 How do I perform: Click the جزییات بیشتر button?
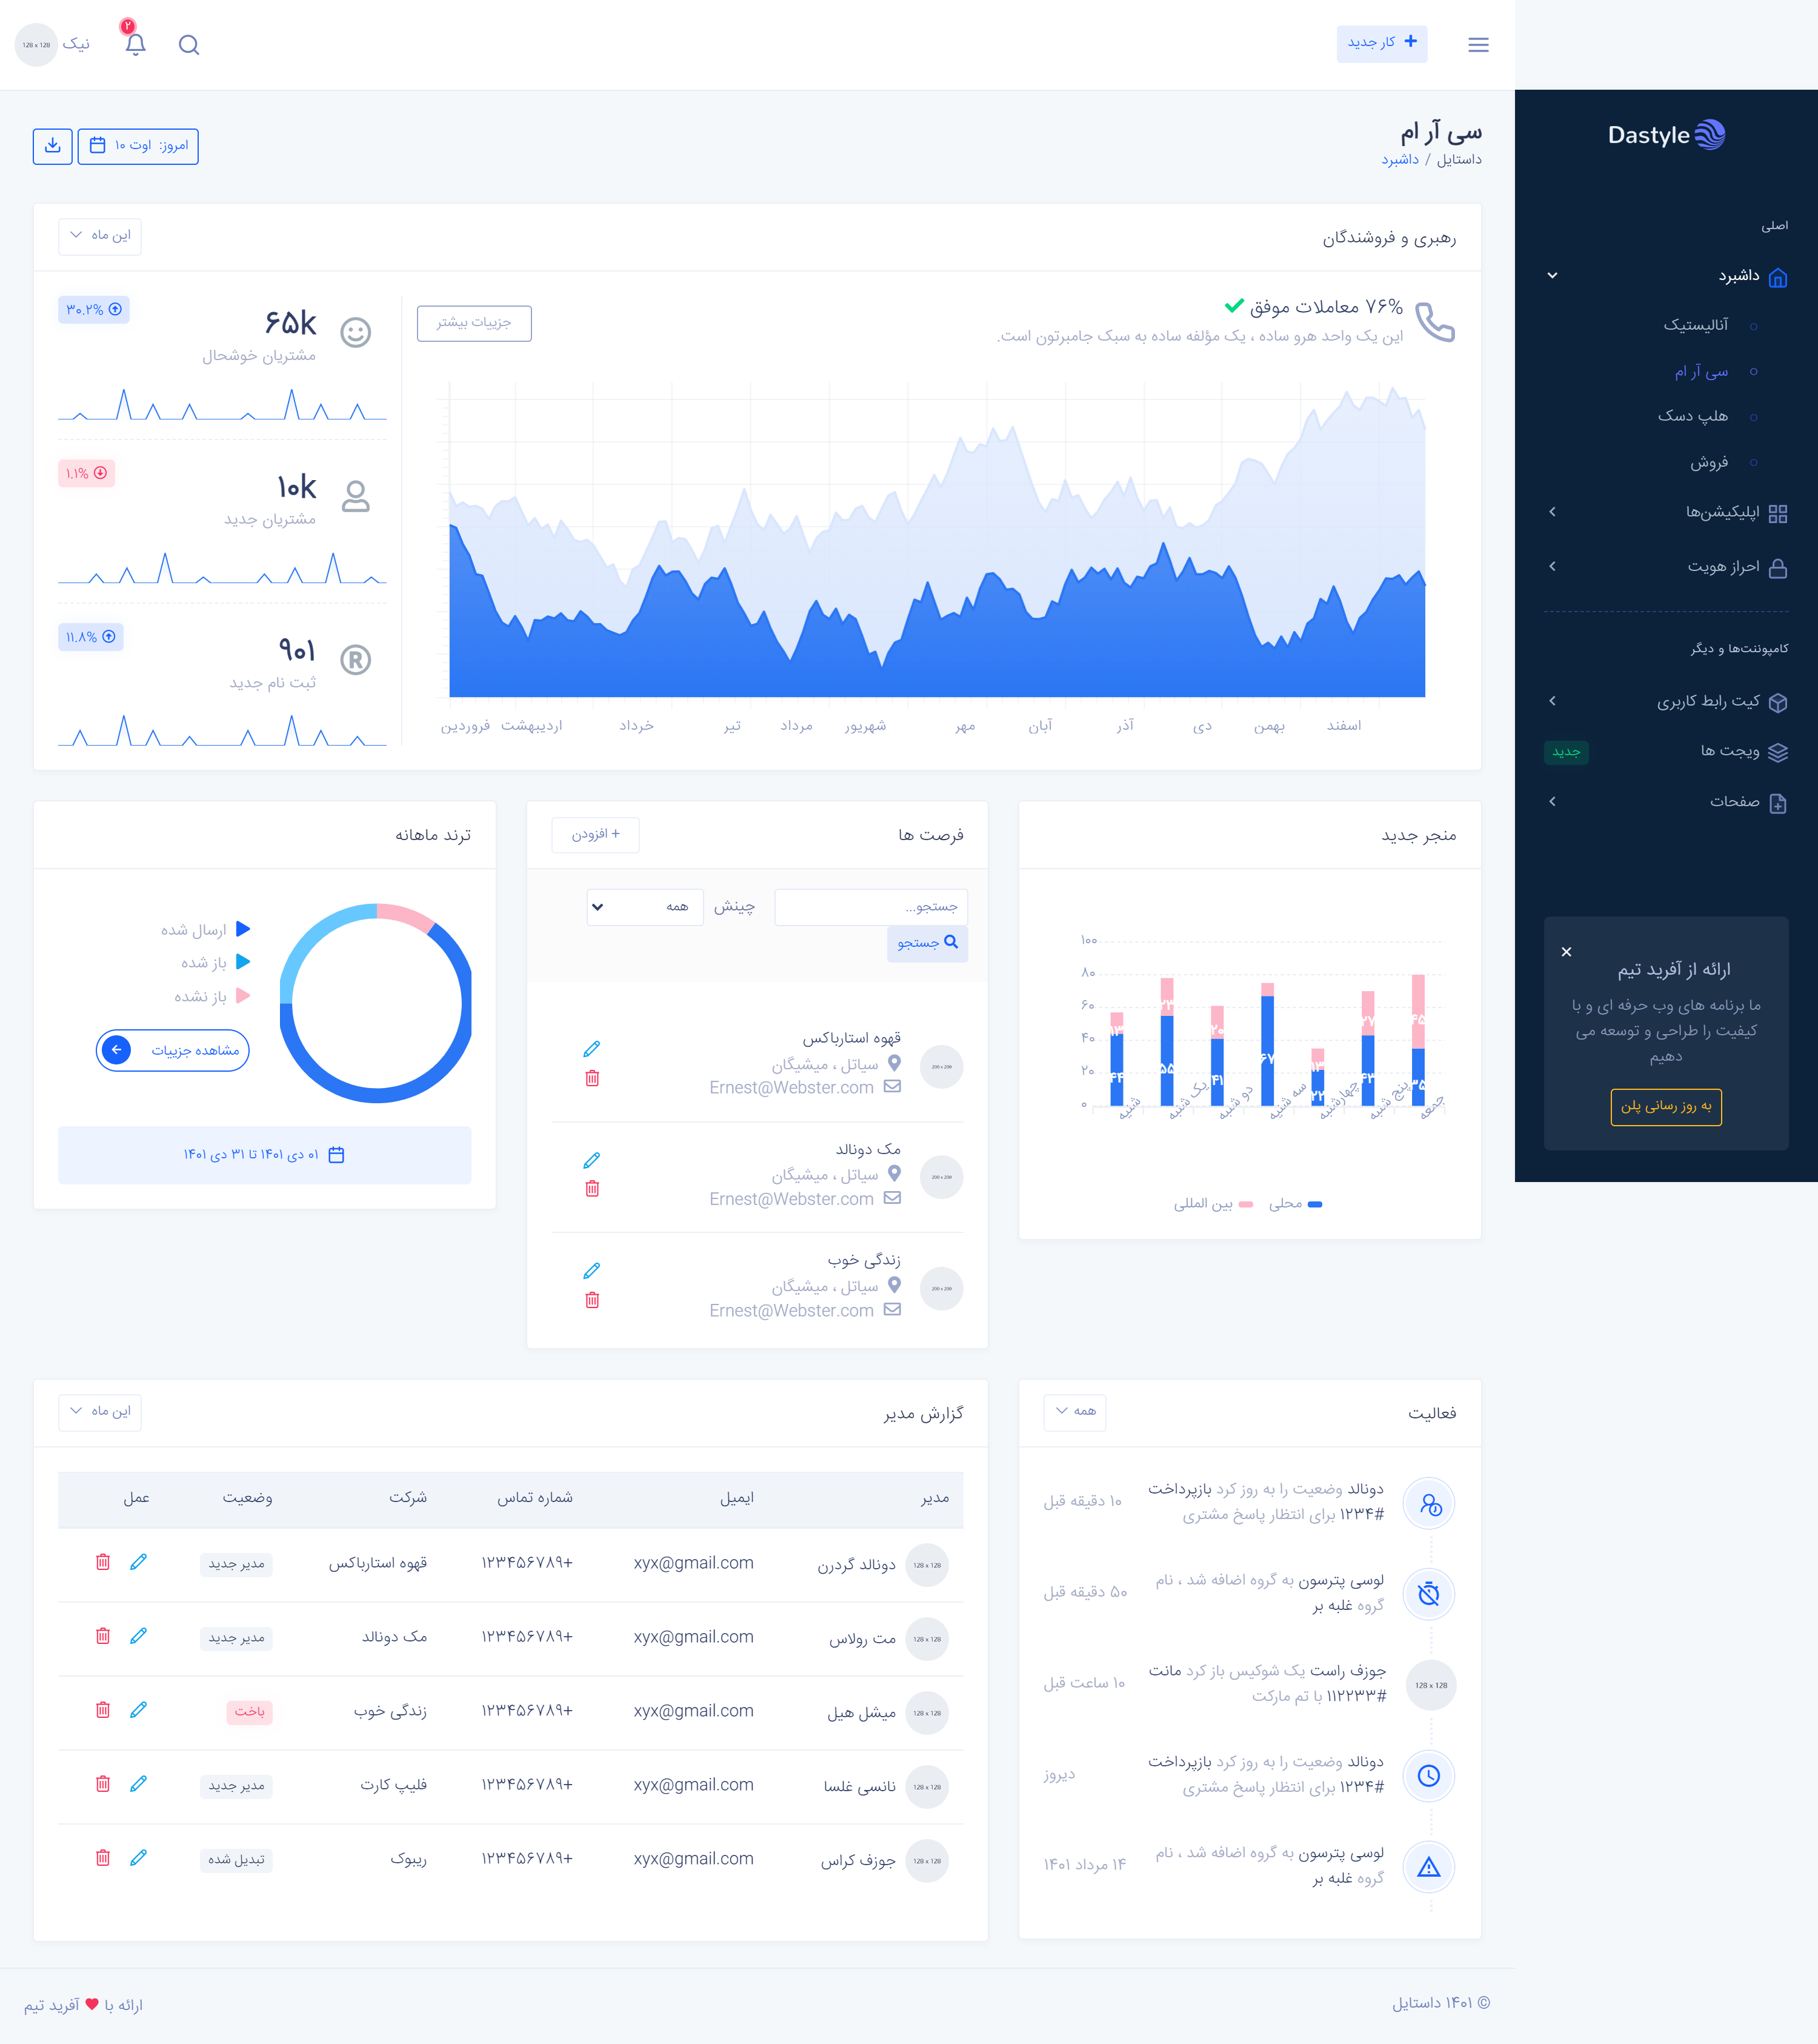point(474,323)
